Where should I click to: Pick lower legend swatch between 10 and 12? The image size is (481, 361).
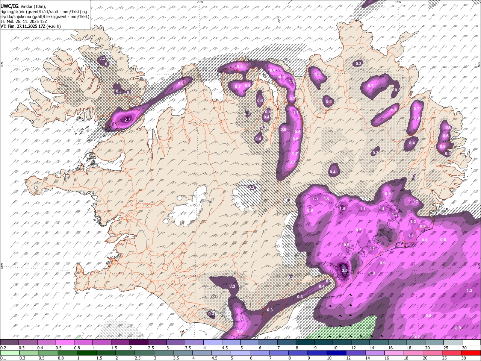coord(336,353)
